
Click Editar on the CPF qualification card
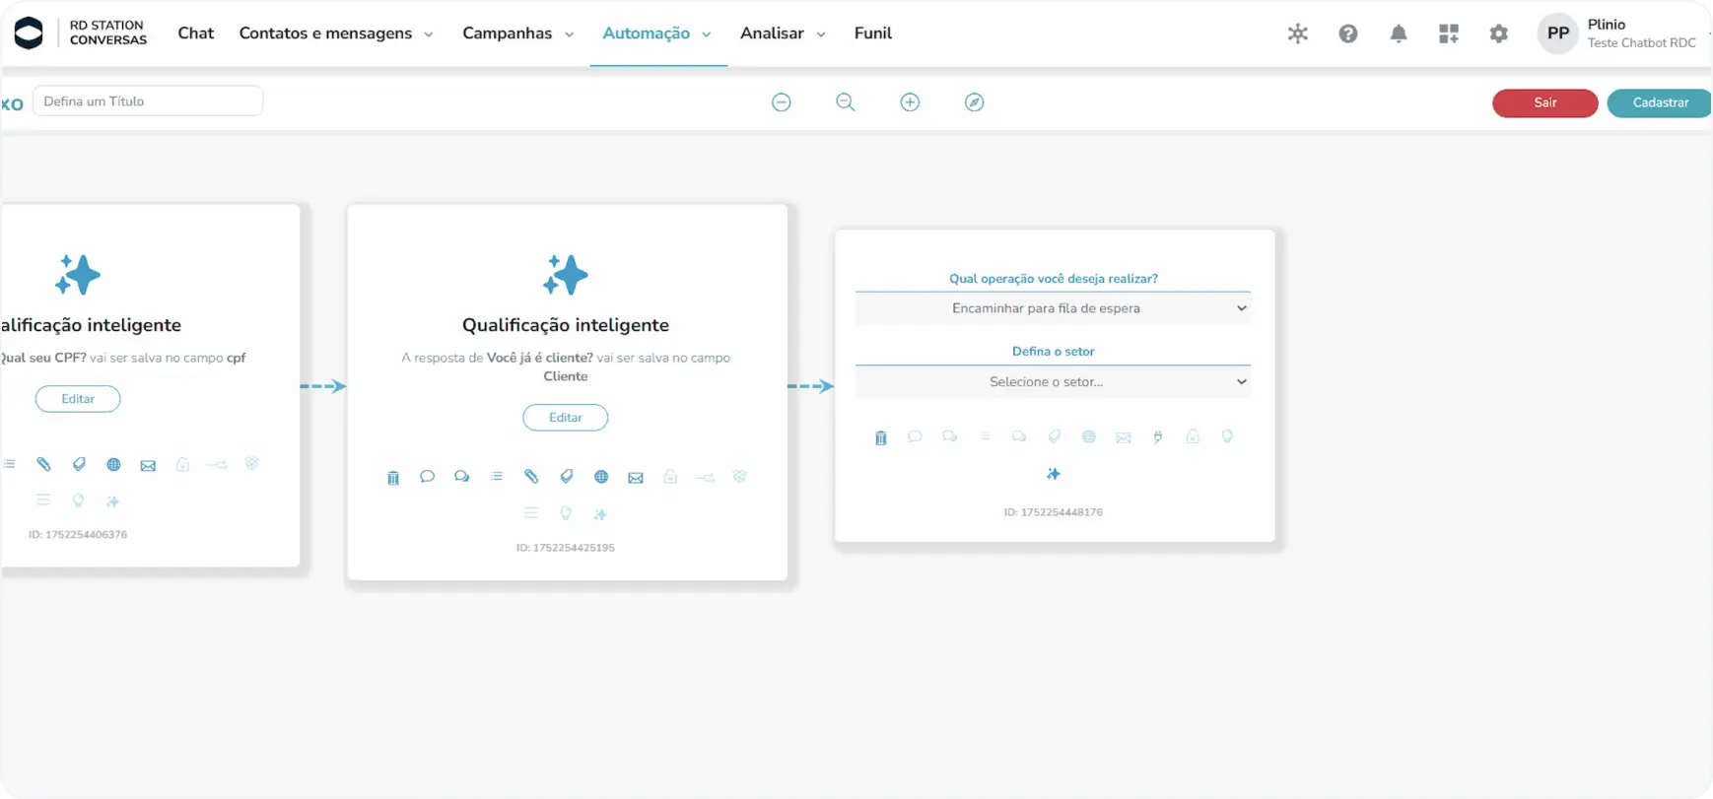[78, 399]
